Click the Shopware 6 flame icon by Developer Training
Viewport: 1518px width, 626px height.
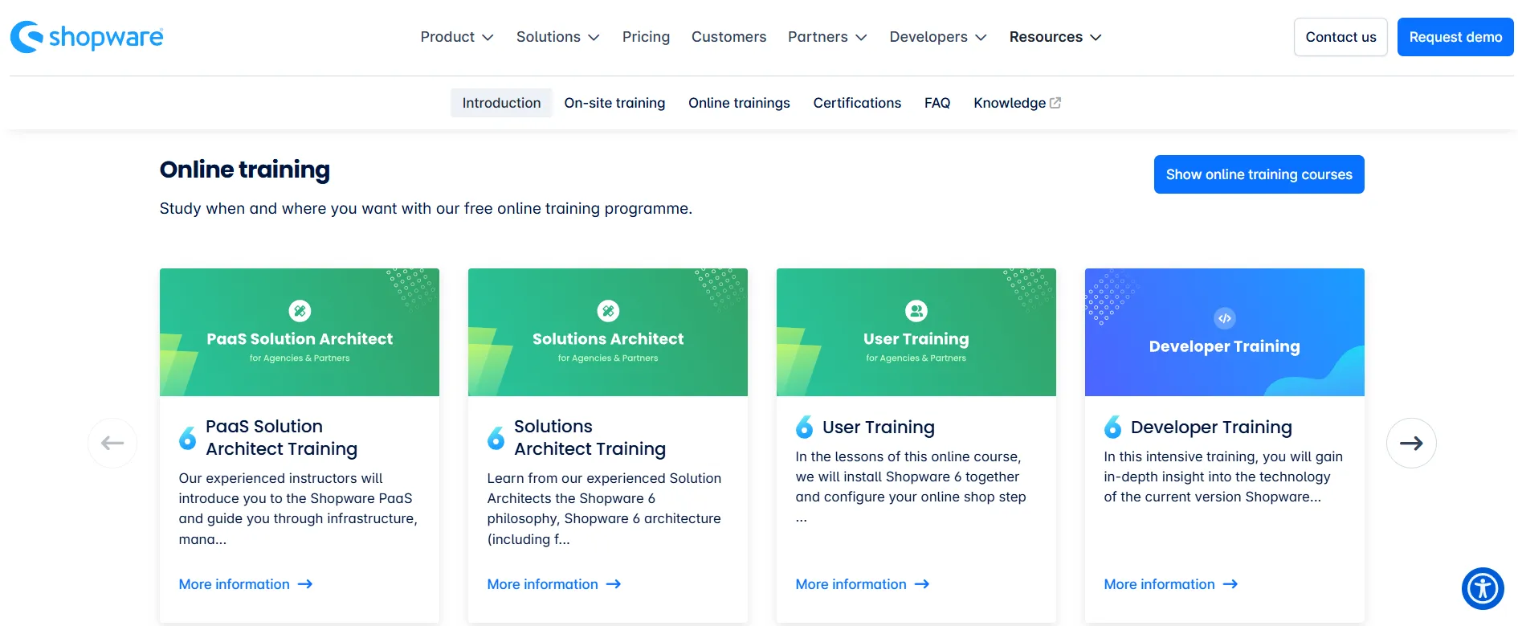(1112, 427)
